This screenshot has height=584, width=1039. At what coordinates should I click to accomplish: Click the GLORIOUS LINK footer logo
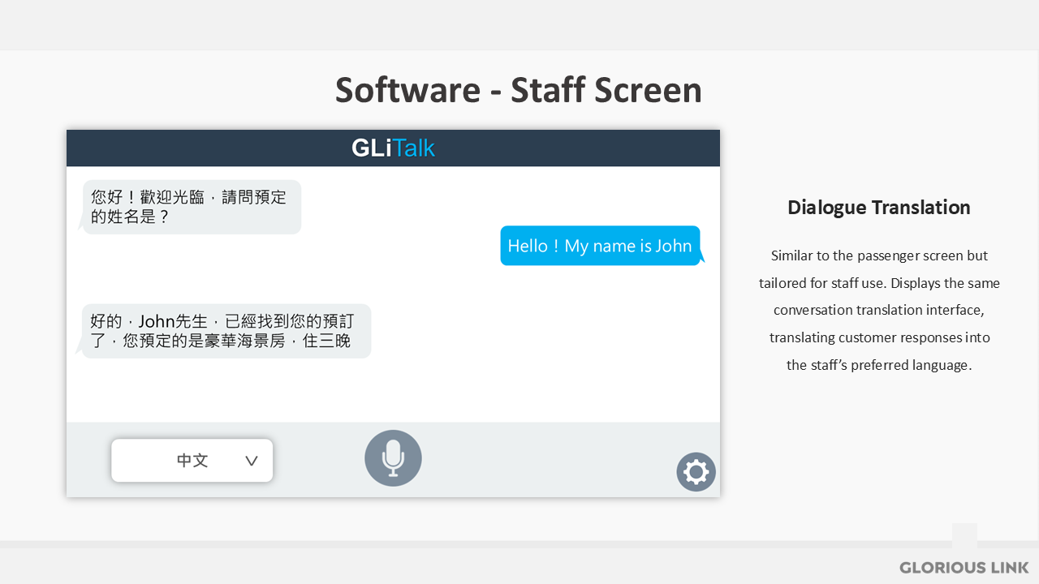[964, 568]
